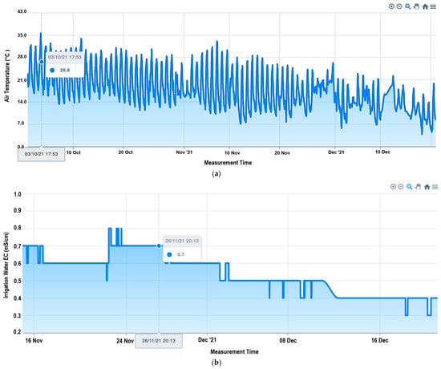
Task: Click the 03/10/21 17:53 x-axis tooltip label
Action: [x=42, y=154]
